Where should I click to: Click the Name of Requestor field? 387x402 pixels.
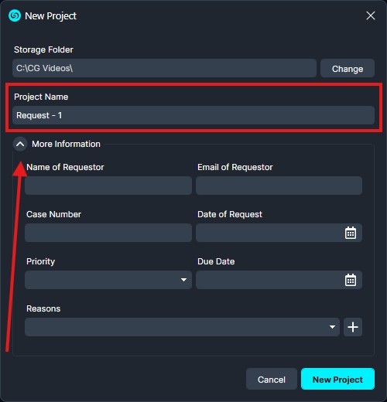pos(108,186)
